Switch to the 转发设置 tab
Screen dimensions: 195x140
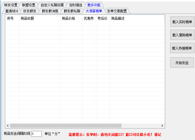tap(11, 5)
